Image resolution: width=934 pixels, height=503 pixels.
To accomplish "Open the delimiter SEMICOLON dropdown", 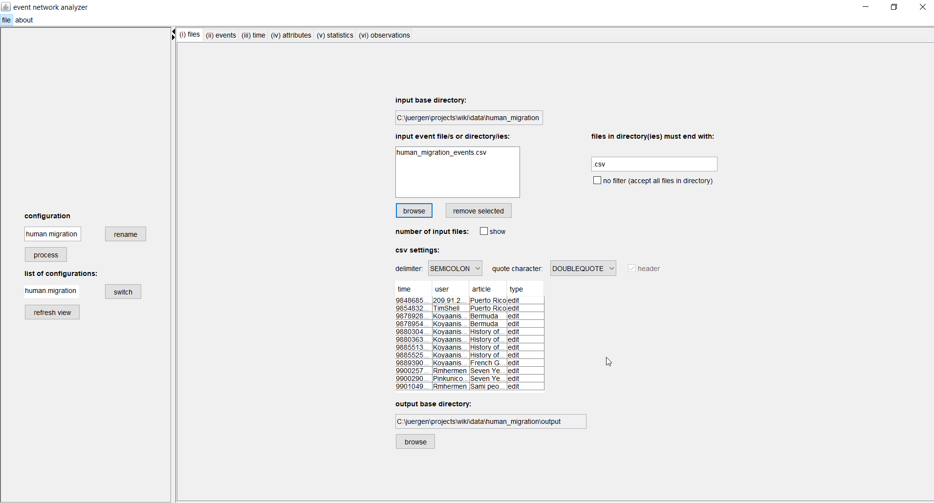I will [x=455, y=269].
